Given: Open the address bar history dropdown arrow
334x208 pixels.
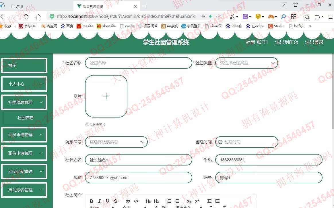Looking at the screenshot, I should (218, 16).
